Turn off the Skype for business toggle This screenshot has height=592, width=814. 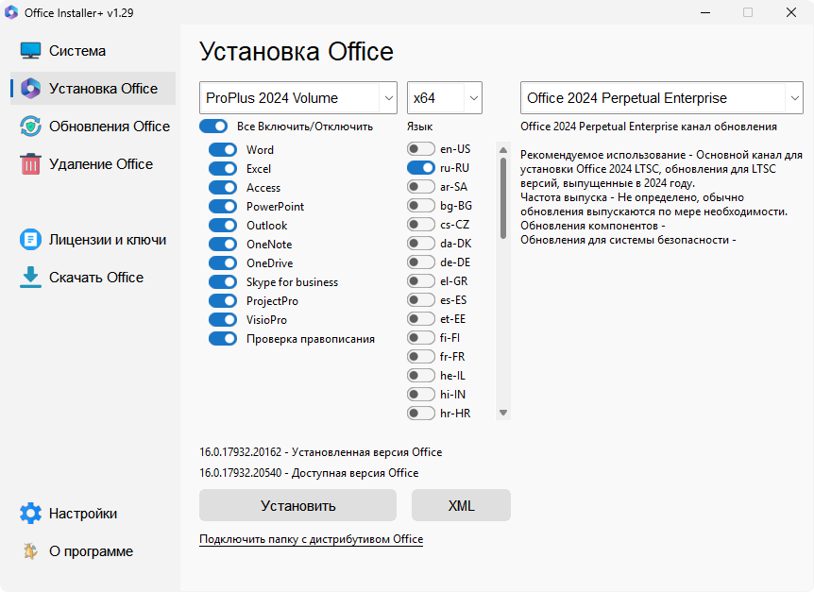(x=223, y=282)
